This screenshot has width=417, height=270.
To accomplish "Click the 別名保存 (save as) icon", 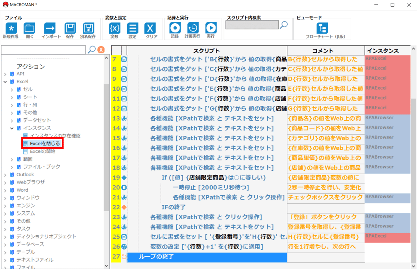I will click(88, 28).
